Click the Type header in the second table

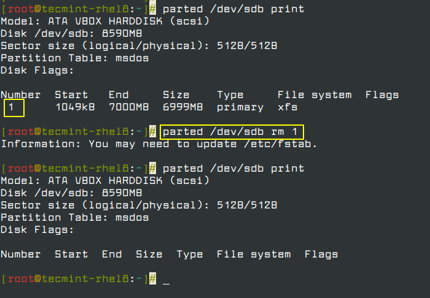click(189, 254)
